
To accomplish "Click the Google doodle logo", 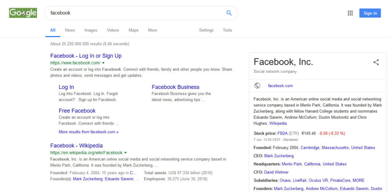I will coord(23,13).
